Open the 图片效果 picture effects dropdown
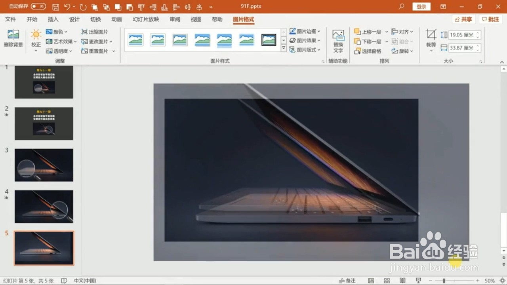This screenshot has width=507, height=285. [x=305, y=40]
